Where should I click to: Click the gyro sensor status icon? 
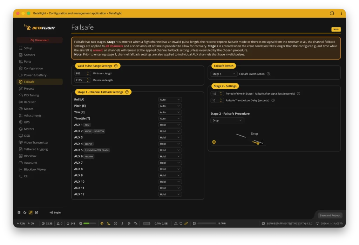[x=102, y=224]
